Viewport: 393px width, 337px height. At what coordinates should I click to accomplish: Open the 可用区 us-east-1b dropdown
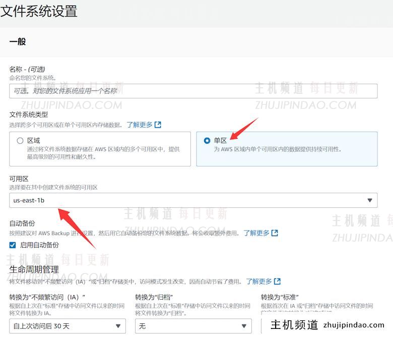coord(193,200)
